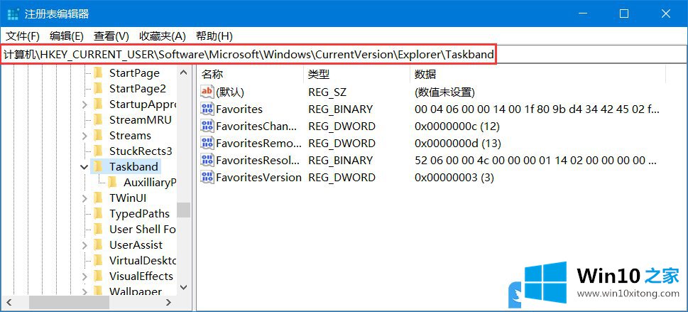
Task: Select the AuxilliaryP subkey
Action: (150, 183)
